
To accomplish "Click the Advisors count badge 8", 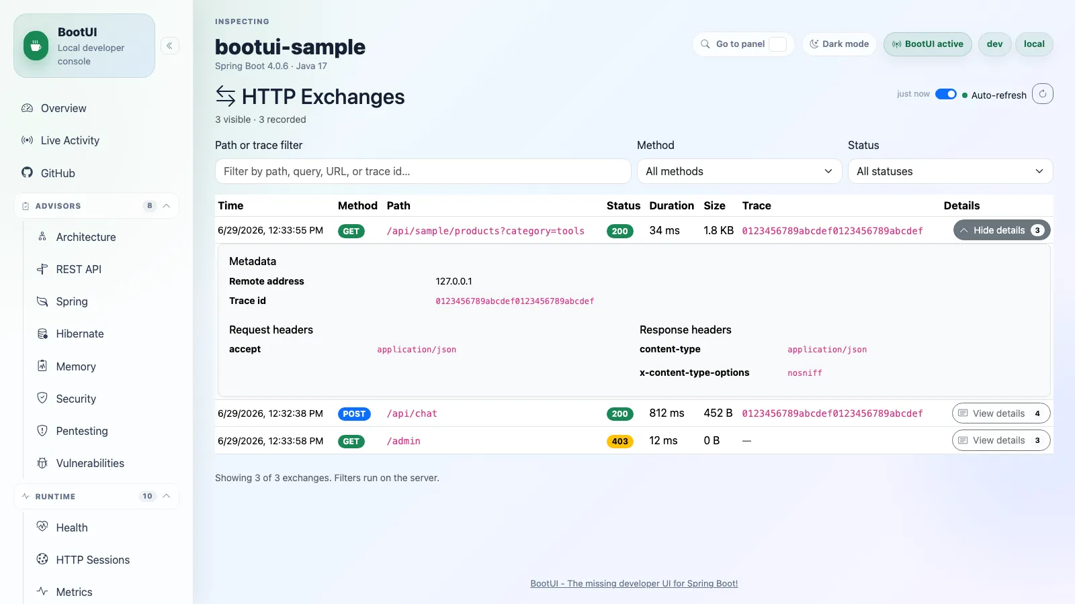I will point(149,206).
